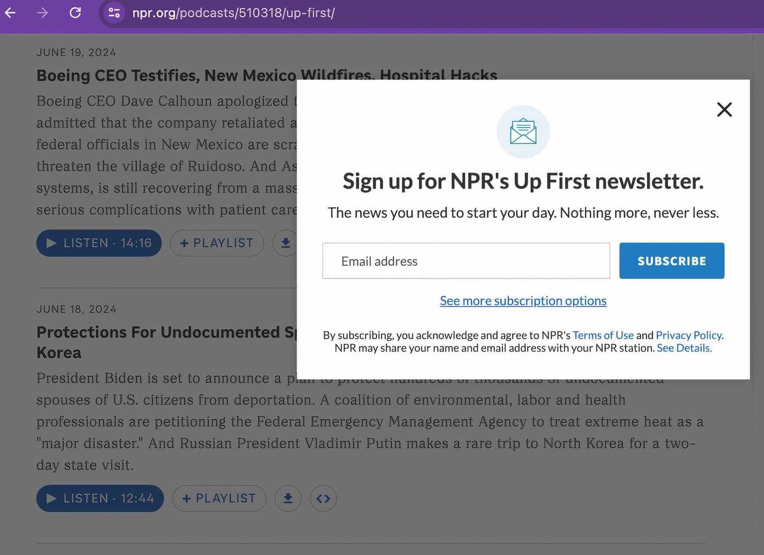The height and width of the screenshot is (555, 764).
Task: Dismiss the Up First newsletter popup
Action: tap(724, 110)
